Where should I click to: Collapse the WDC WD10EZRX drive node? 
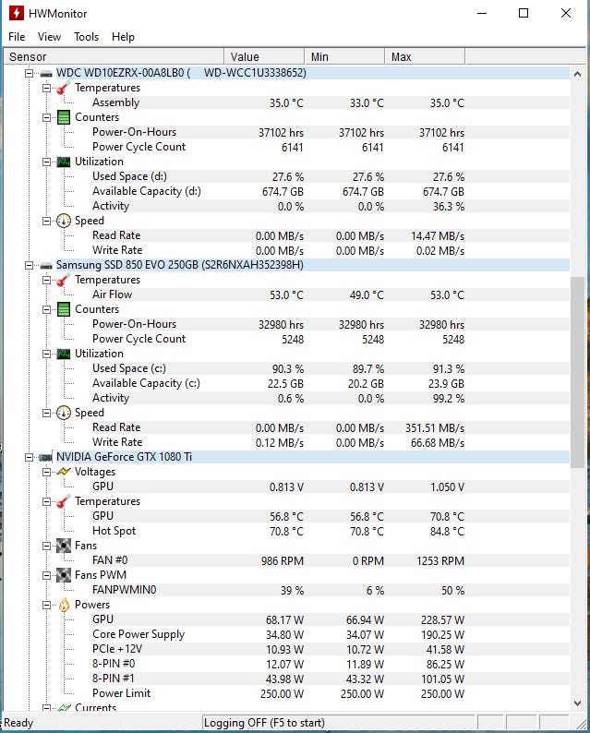coord(29,74)
